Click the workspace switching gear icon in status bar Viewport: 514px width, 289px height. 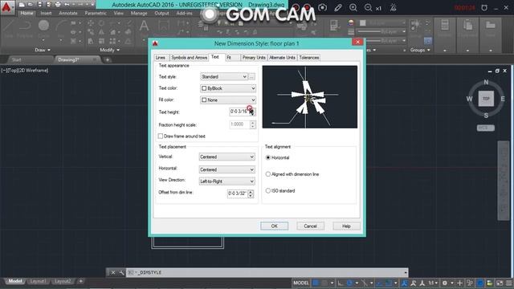pos(445,283)
